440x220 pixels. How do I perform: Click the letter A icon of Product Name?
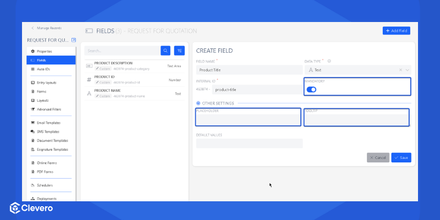click(x=89, y=94)
